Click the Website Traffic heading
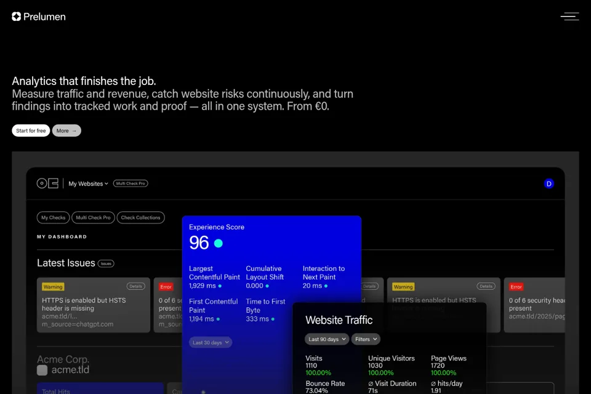 click(x=339, y=320)
